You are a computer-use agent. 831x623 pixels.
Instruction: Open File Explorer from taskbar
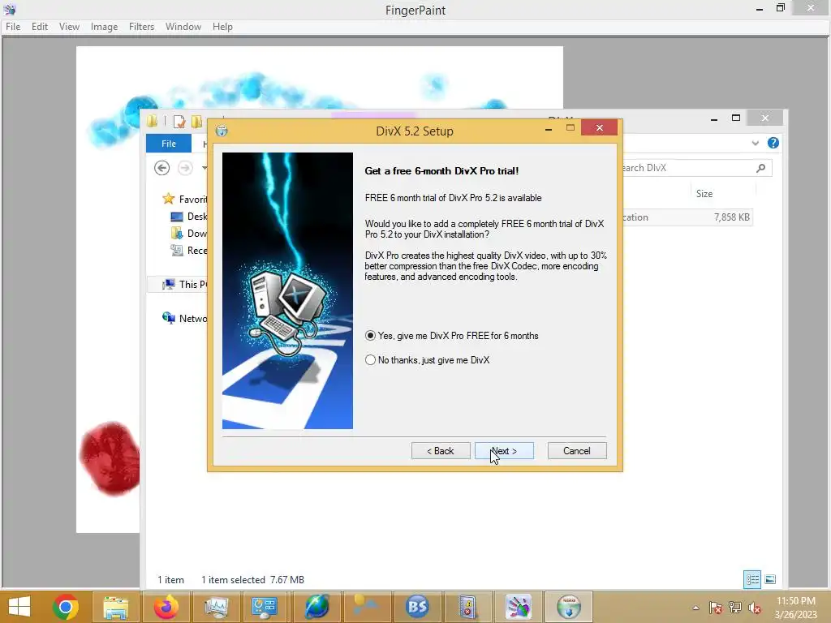[x=115, y=607]
